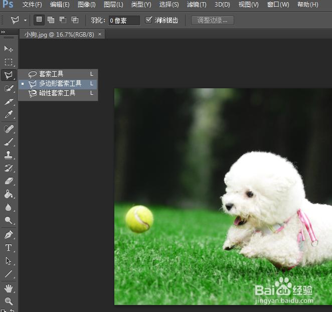Select the Eraser tool

pos(9,181)
